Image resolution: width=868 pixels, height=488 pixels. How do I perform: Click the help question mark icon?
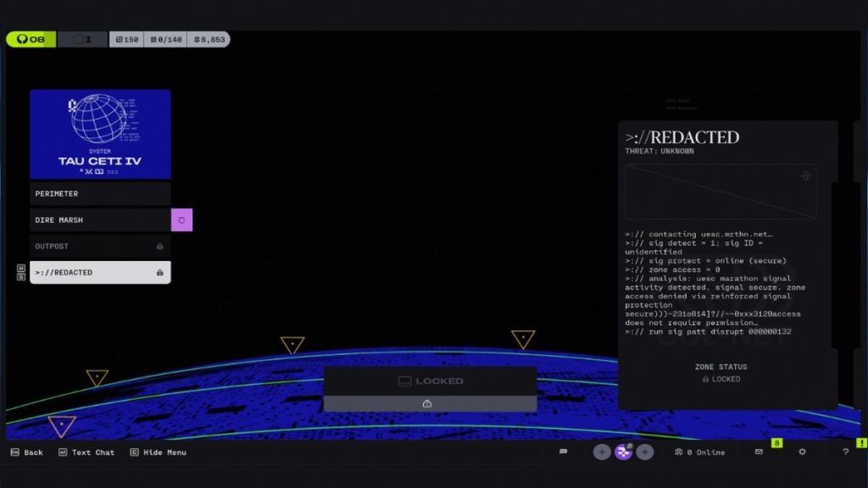coord(845,452)
